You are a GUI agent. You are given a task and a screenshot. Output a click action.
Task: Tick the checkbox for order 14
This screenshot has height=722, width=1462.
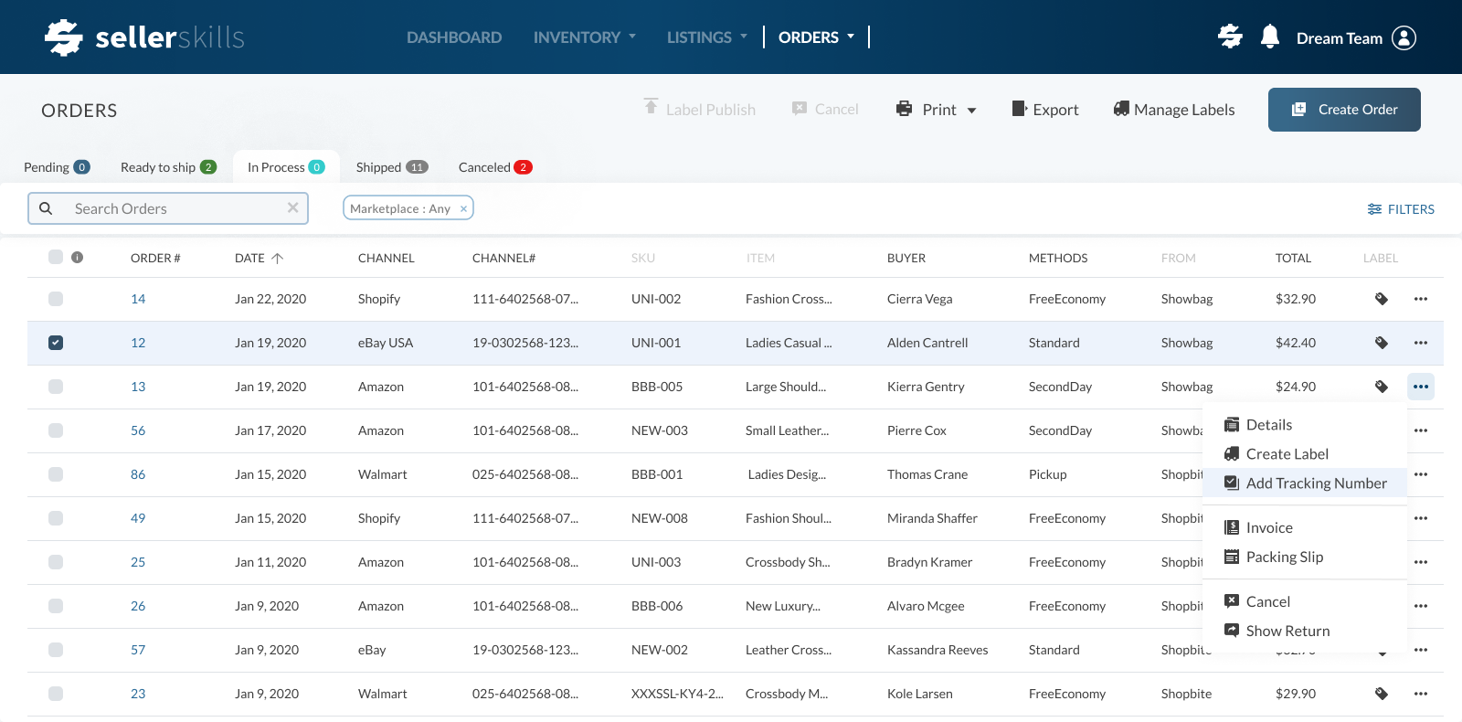pos(56,299)
